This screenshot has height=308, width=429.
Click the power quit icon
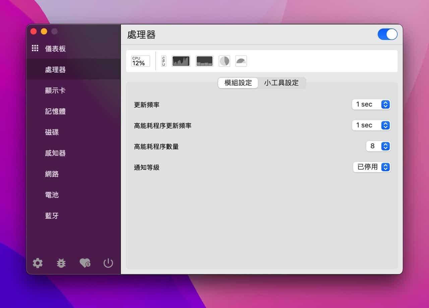click(x=108, y=263)
